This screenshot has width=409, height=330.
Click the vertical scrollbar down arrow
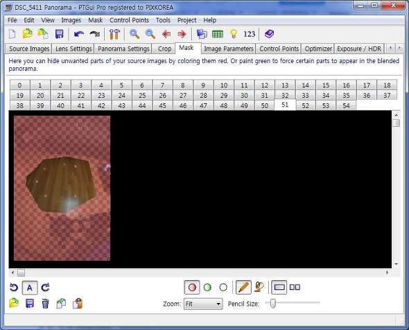coord(397,264)
